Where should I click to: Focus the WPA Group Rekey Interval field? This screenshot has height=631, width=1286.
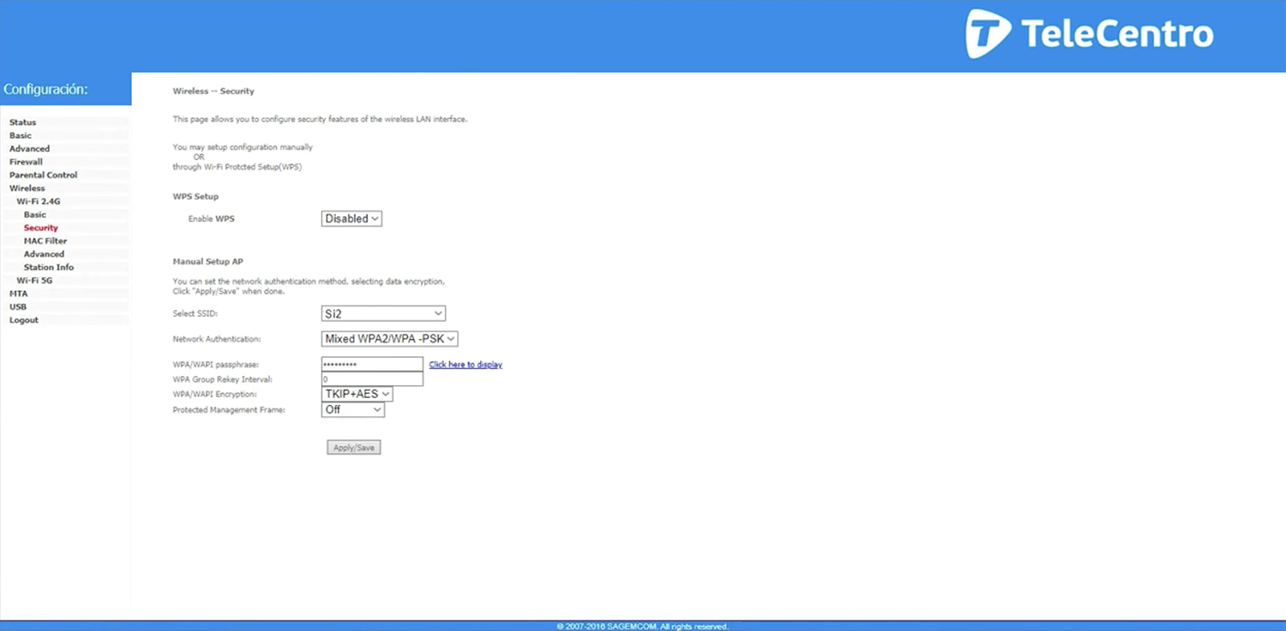(x=372, y=379)
